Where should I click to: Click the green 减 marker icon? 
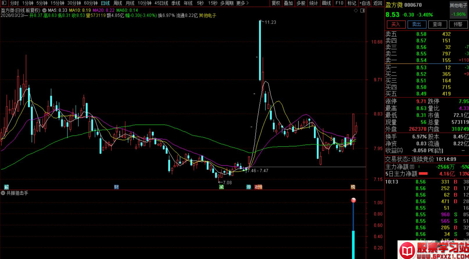tap(221, 187)
